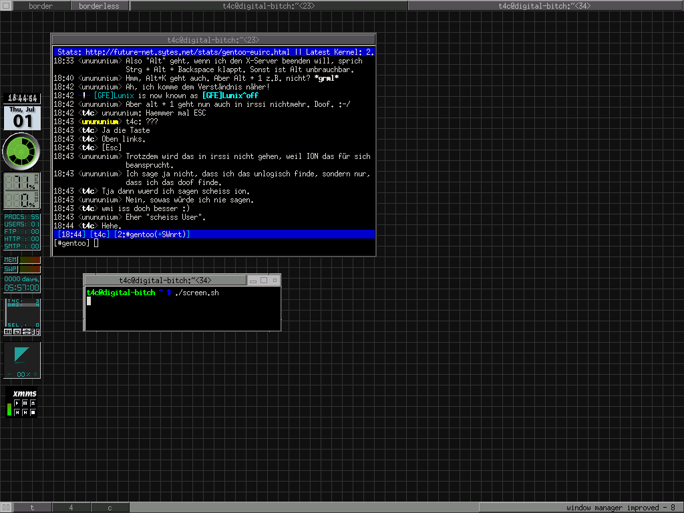Click the SWP label button in dock
The image size is (684, 513).
click(11, 269)
